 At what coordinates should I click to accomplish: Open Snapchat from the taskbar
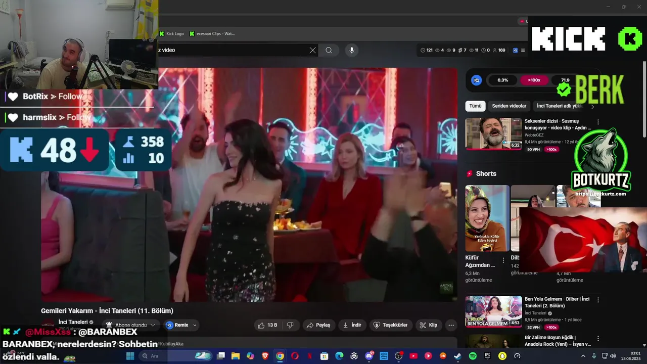pos(502,356)
